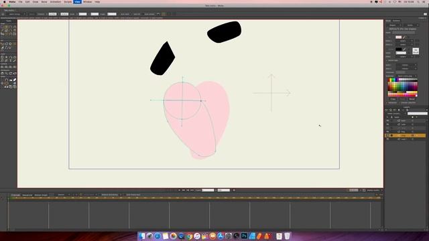Toggle Auto-freeze keys in timeline
429x241 pixels.
point(133,195)
